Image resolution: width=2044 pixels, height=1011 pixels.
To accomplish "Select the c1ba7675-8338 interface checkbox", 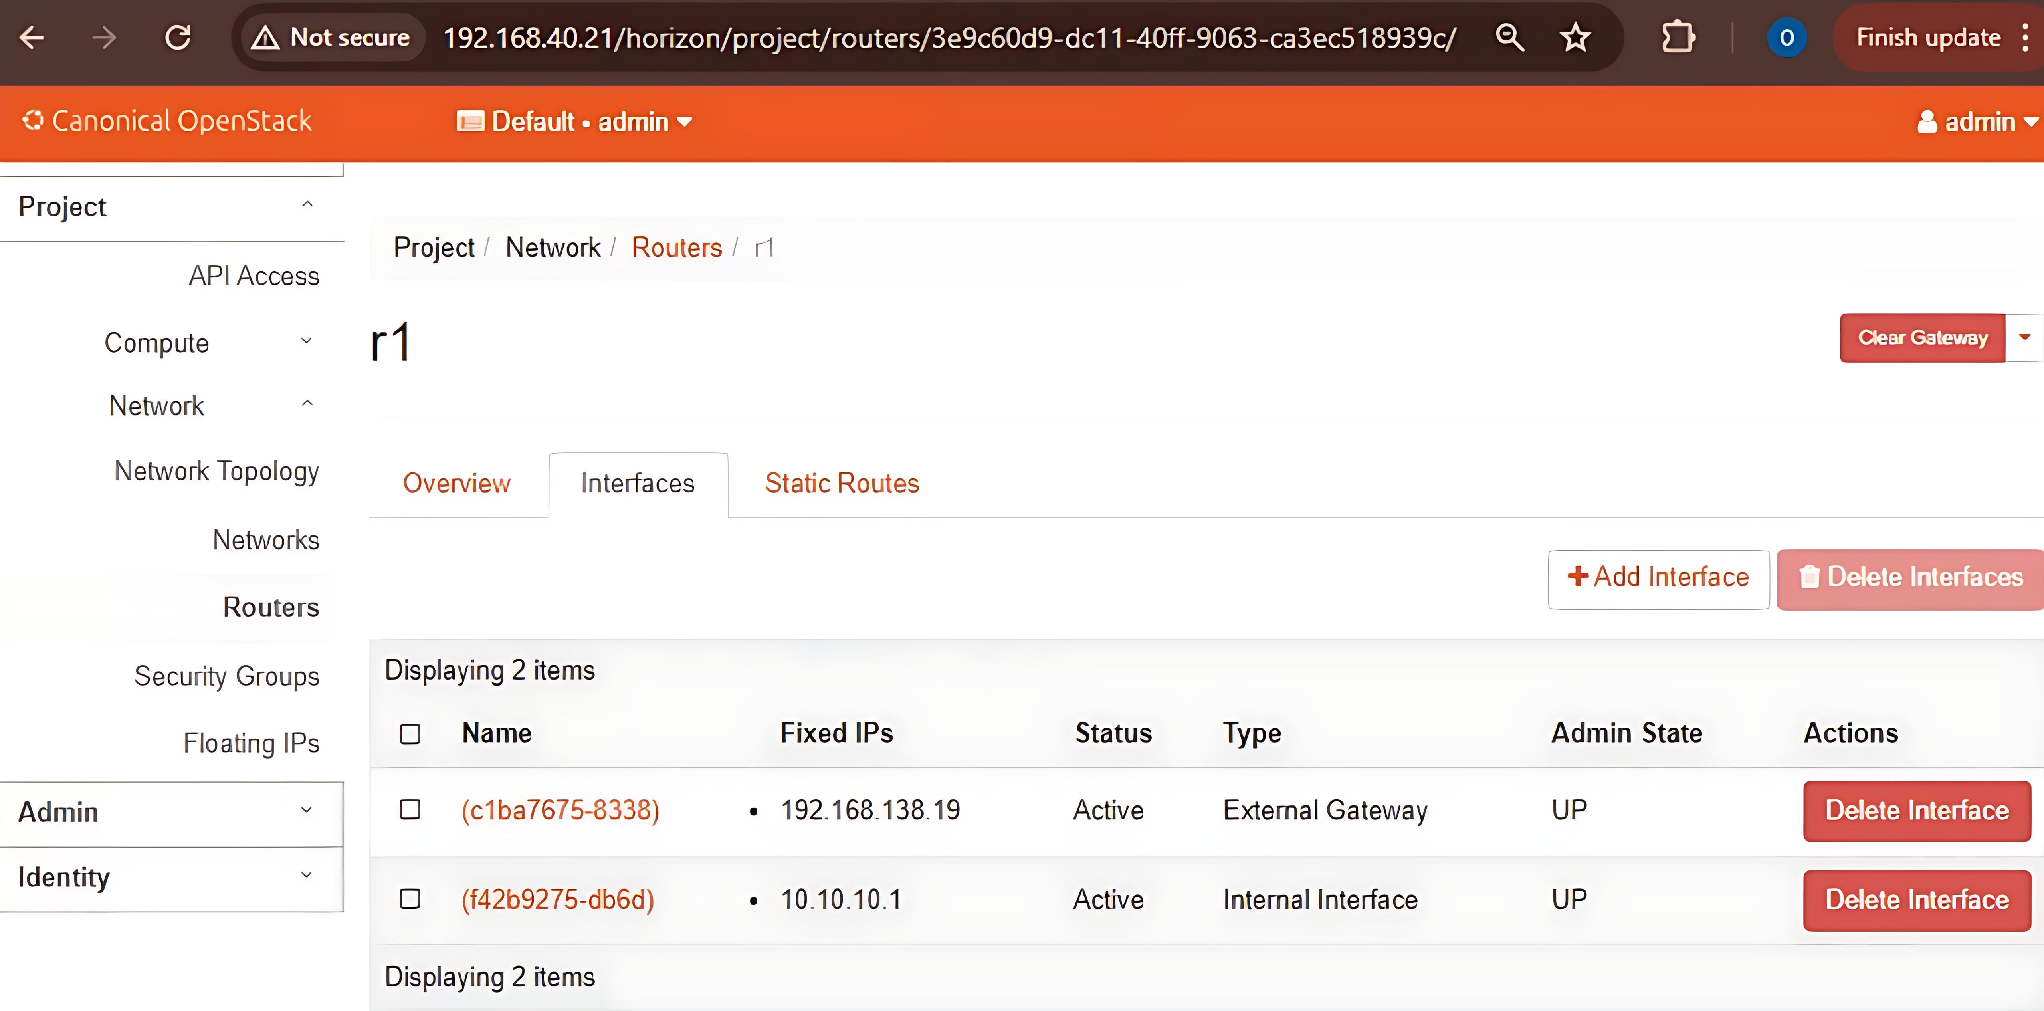I will click(410, 809).
